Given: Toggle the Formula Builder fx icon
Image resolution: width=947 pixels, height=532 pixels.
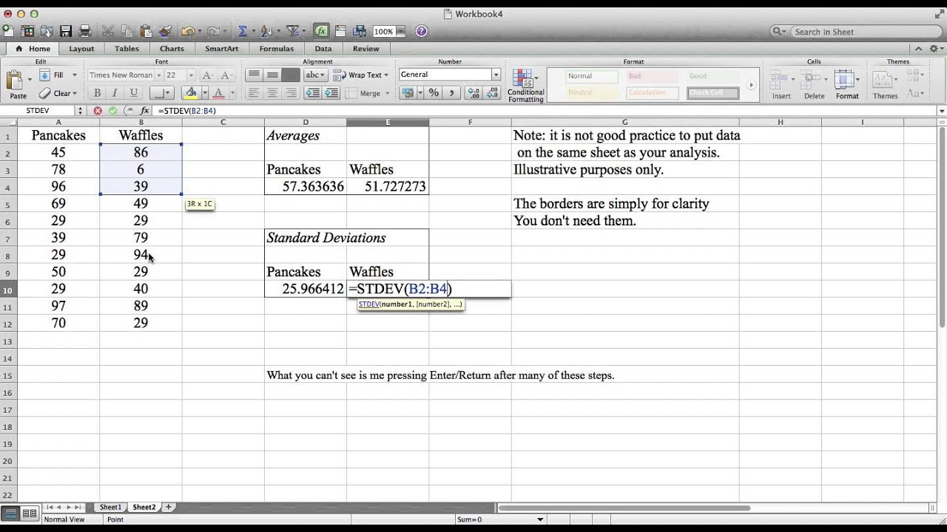Looking at the screenshot, I should pos(321,31).
